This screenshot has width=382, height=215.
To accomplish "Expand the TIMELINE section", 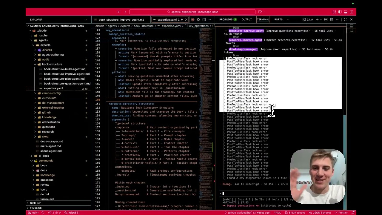I will click(x=58, y=208).
